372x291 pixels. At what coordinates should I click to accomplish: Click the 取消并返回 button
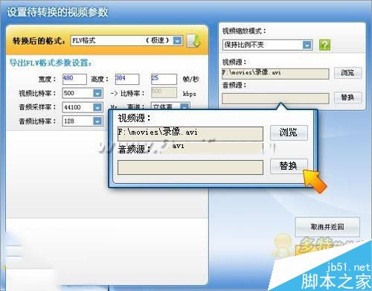[327, 227]
